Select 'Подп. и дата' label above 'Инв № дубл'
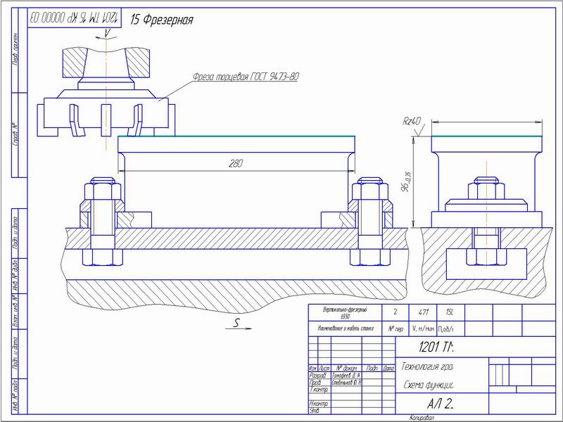The image size is (563, 422). 15,233
